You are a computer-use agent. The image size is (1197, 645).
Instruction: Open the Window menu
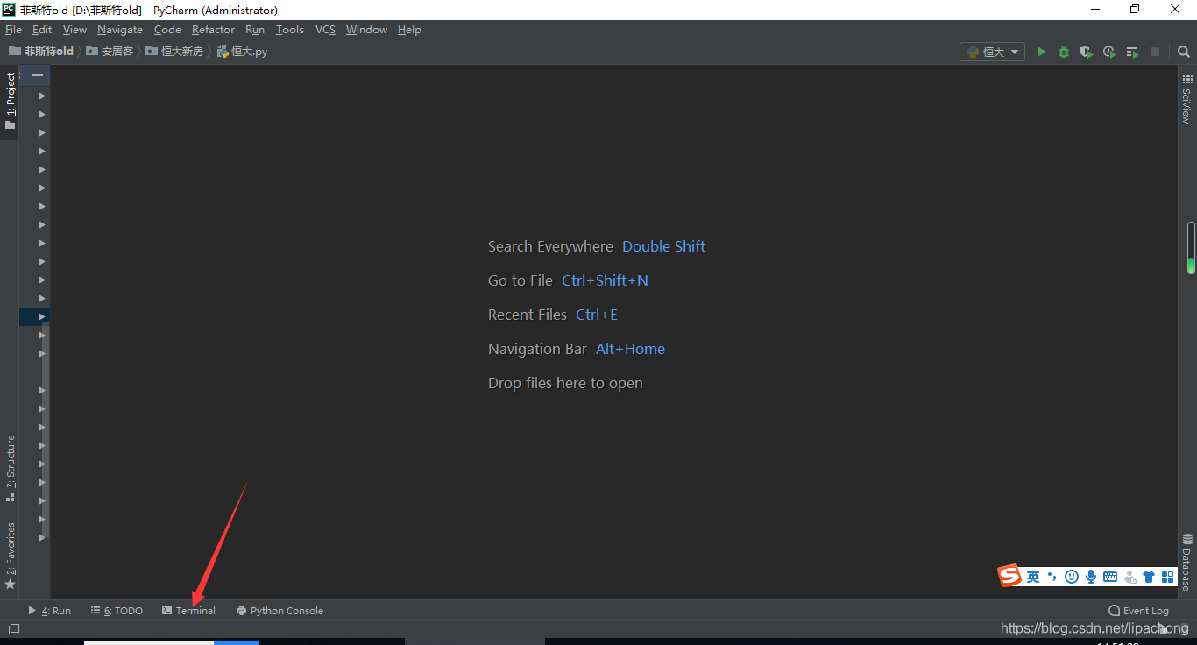(x=366, y=30)
